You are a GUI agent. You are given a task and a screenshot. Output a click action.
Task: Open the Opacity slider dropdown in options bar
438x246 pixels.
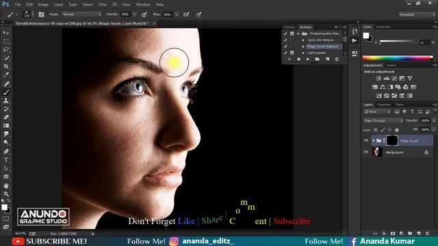tap(135, 14)
